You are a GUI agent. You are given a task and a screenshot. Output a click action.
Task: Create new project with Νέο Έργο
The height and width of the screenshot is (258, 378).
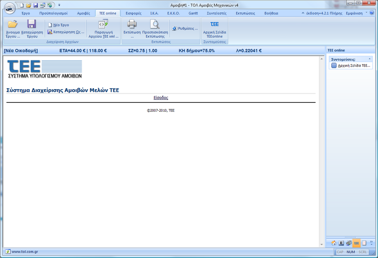tap(60, 25)
